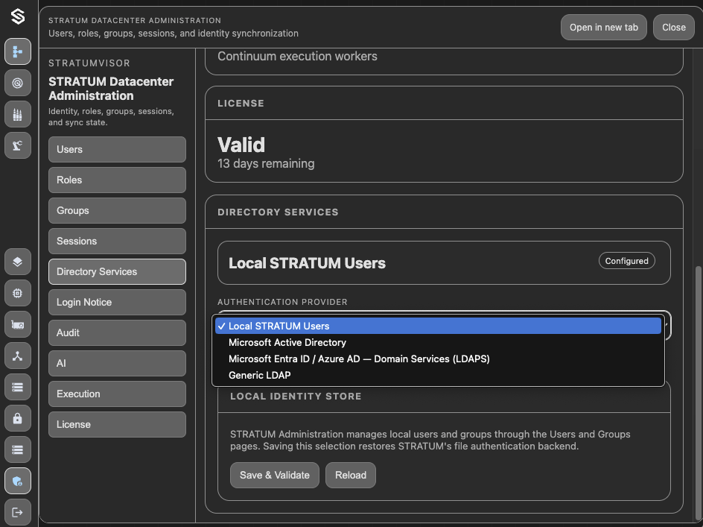Open the concentric target sidebar icon

point(18,83)
